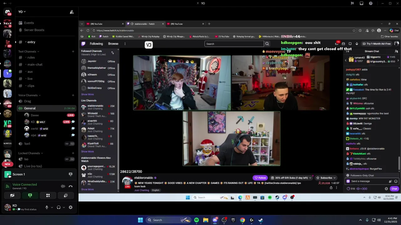Viewport: 401px width, 225px height.
Task: Click the shared Twitch screen stream viewport
Action: [240, 111]
